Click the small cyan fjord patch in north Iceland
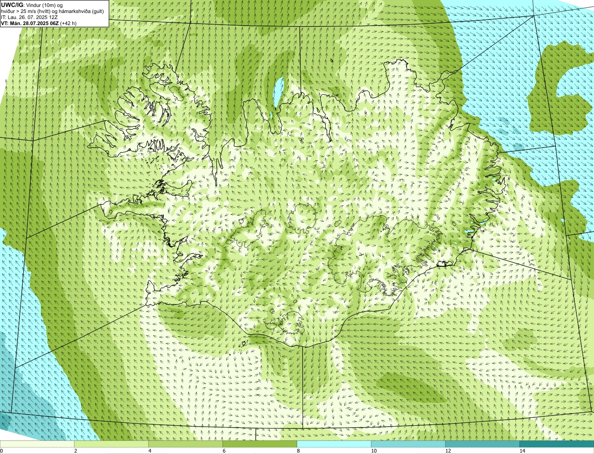The height and width of the screenshot is (454, 594). click(x=278, y=91)
